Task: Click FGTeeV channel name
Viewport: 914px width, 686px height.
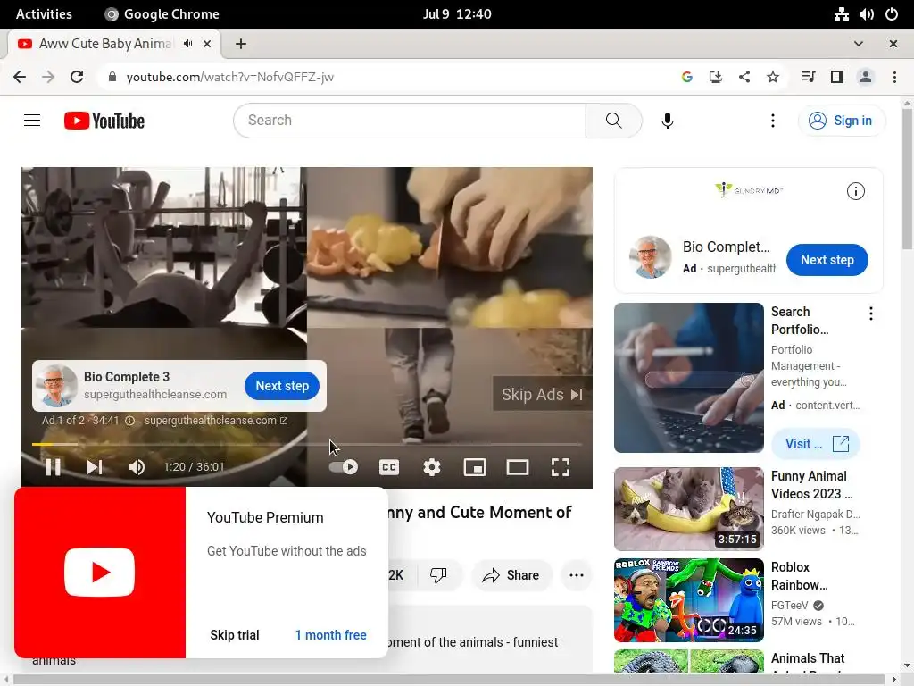Action: pos(790,606)
